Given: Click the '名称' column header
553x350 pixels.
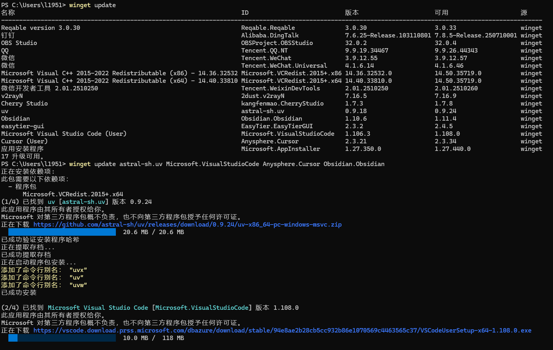Looking at the screenshot, I should coord(8,13).
